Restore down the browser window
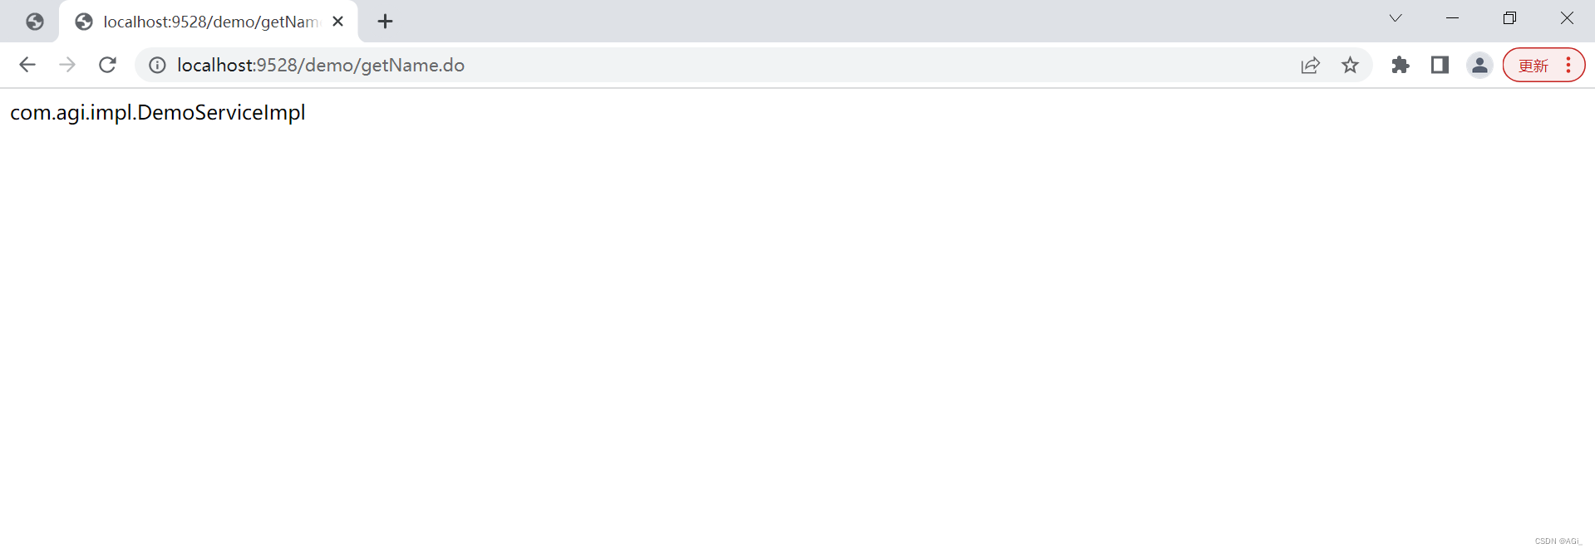The height and width of the screenshot is (553, 1595). coord(1509,18)
